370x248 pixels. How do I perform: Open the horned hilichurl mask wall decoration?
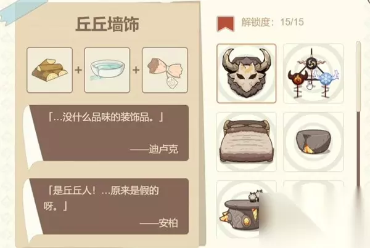click(x=246, y=73)
